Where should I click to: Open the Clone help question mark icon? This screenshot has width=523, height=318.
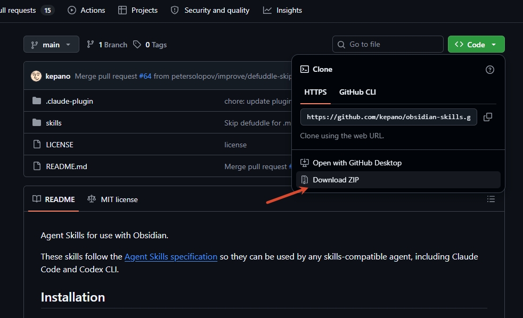489,70
